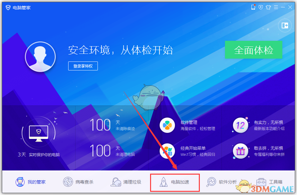Screen dimensions: 297x195
Task: Click the side panel collapse circle icon
Action: tap(285, 25)
